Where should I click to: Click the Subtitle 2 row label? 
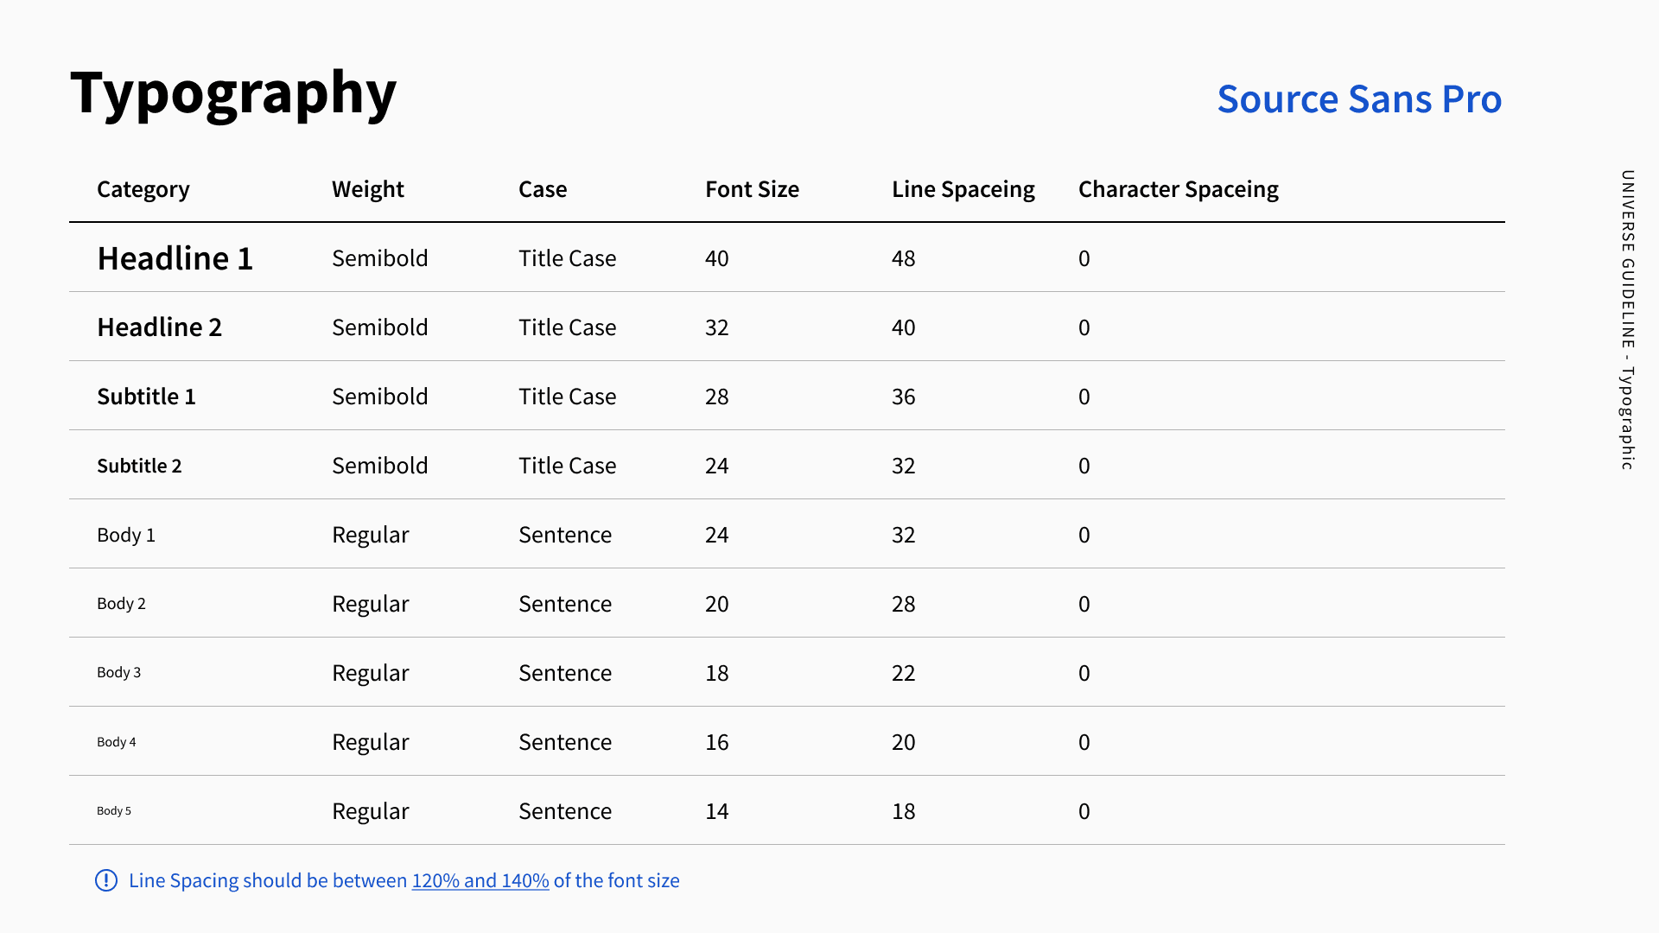[x=139, y=466]
